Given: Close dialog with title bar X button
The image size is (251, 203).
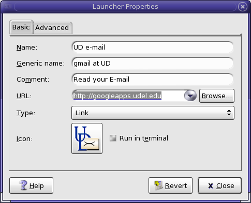Looking at the screenshot, I should tap(243, 7).
